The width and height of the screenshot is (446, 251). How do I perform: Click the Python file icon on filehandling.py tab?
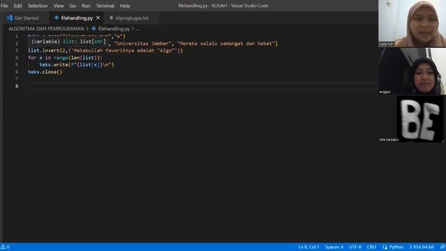coord(56,17)
